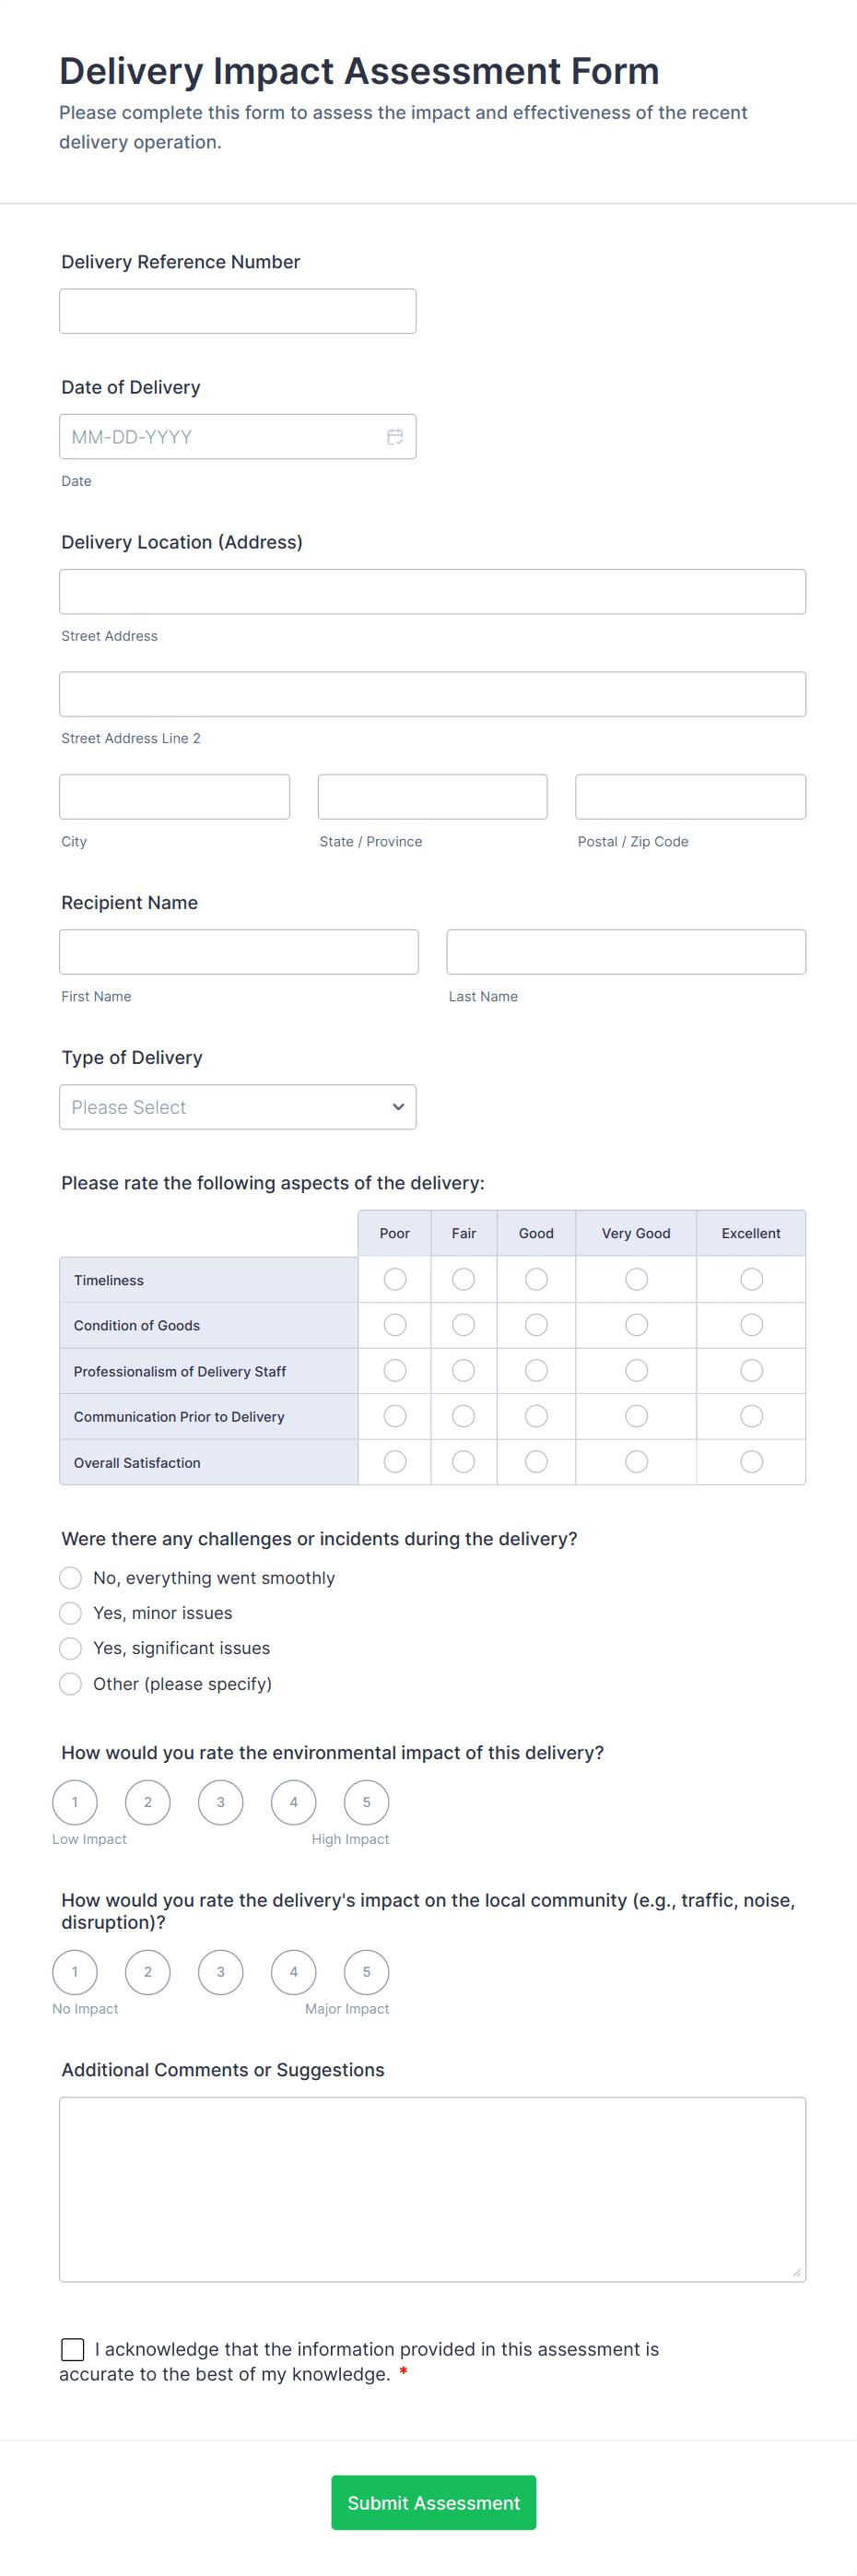Rate Timeliness as Excellent
Screen dimensions: 857x2576
751,1279
